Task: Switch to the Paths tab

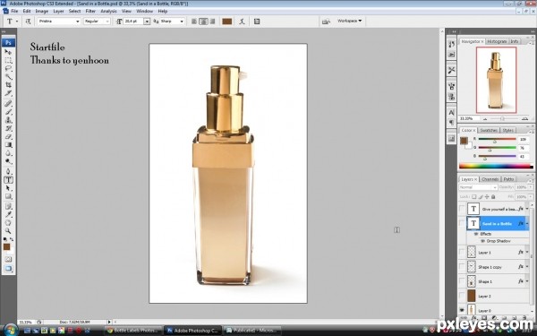Action: coord(508,179)
